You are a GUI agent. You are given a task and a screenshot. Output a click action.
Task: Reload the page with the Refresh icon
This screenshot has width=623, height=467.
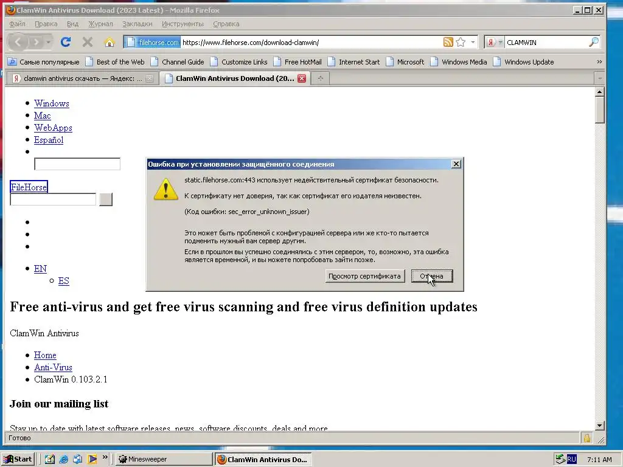click(66, 42)
